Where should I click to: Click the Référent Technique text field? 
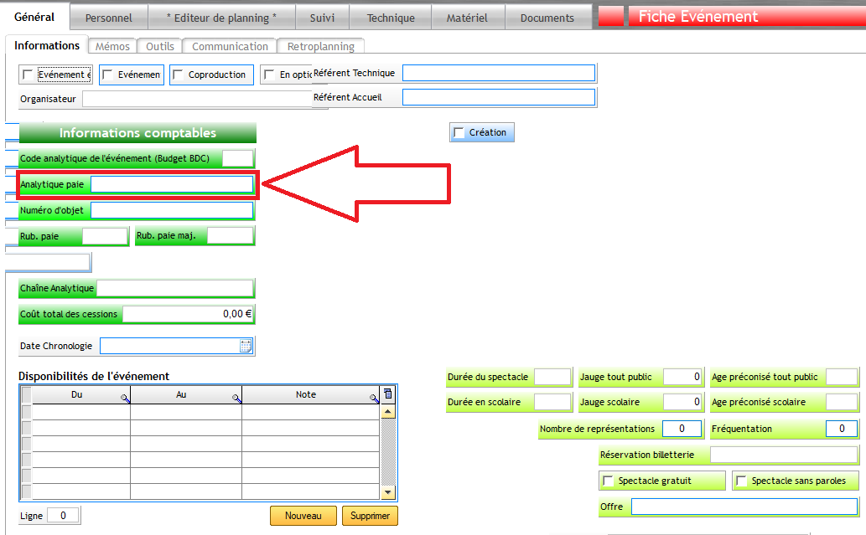pos(498,73)
